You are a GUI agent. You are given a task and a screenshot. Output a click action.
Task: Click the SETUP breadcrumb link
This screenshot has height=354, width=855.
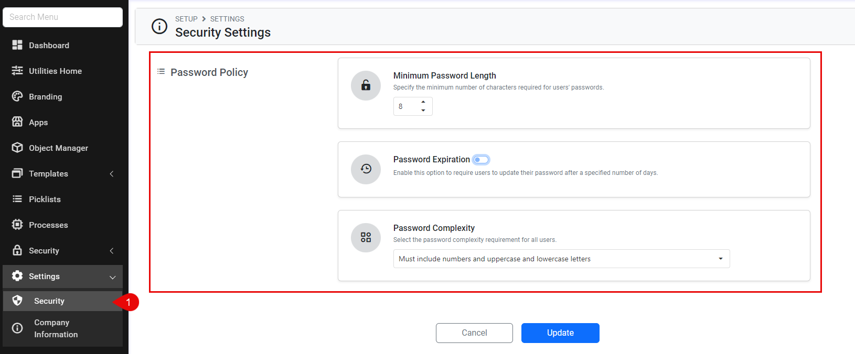186,19
